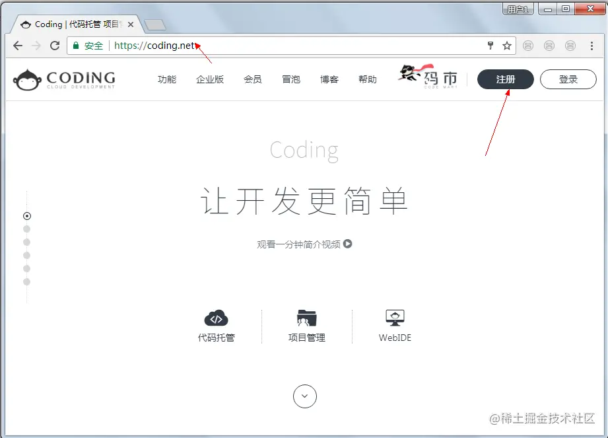Open the 会员 menu item
This screenshot has height=438, width=608.
[x=252, y=79]
